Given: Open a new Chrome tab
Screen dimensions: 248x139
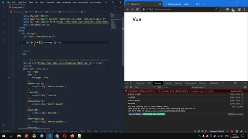Looking at the screenshot, I should (x=203, y=4).
